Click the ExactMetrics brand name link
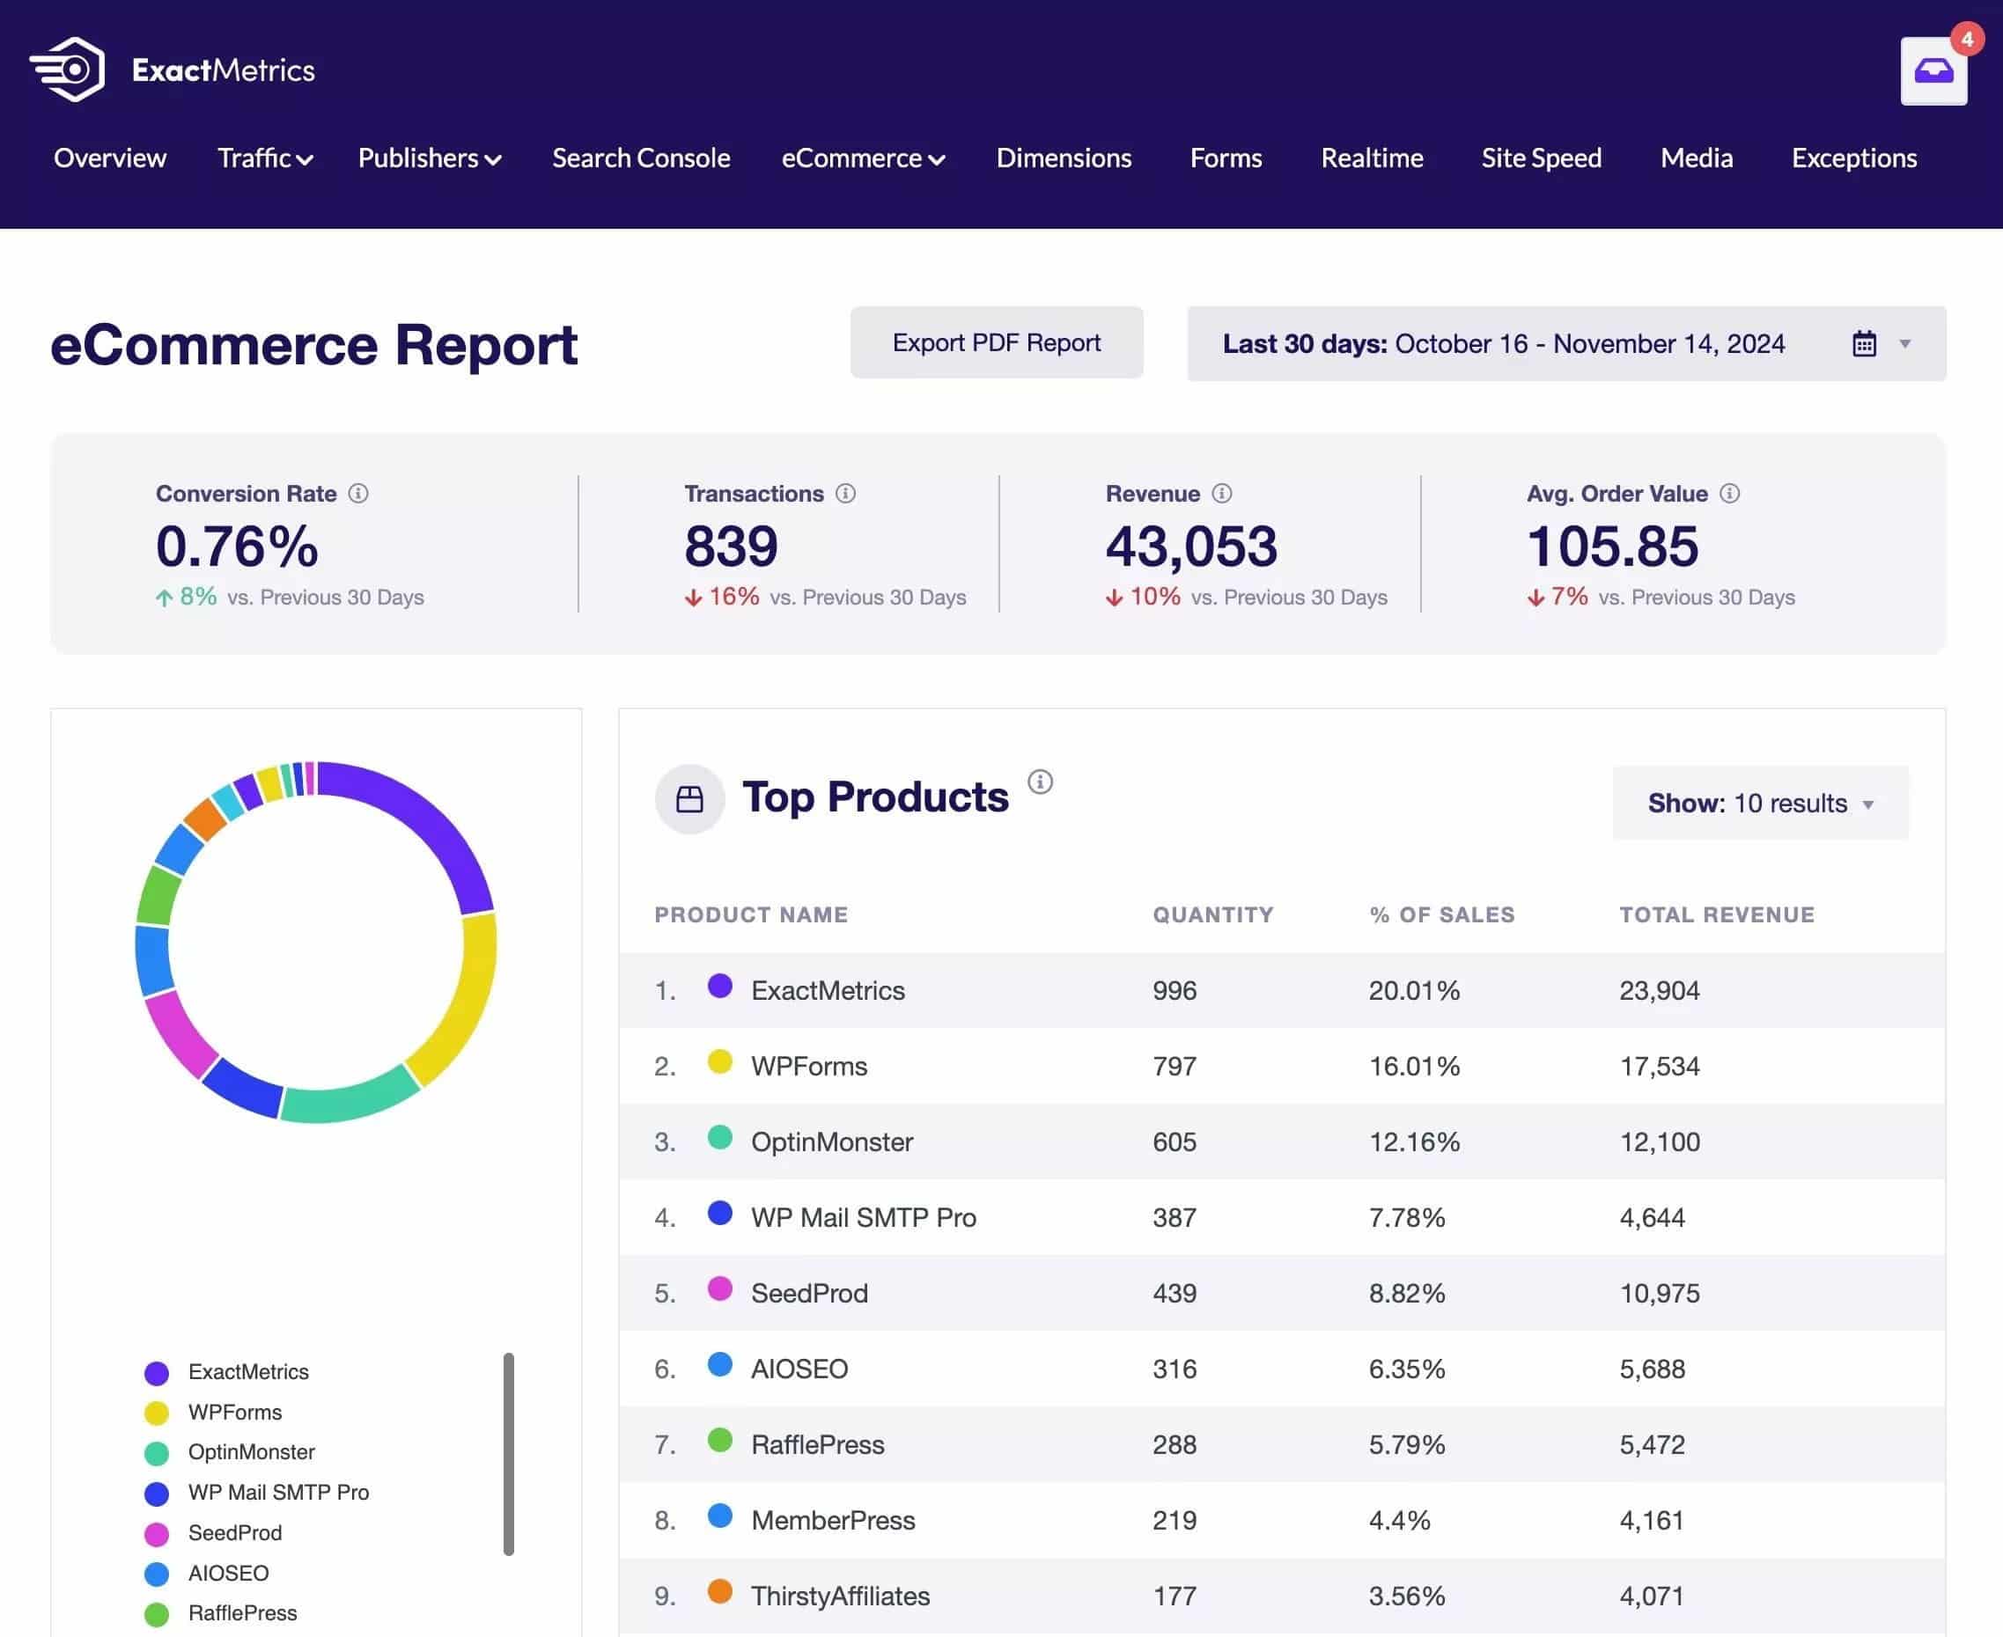The height and width of the screenshot is (1637, 2003). tap(224, 70)
